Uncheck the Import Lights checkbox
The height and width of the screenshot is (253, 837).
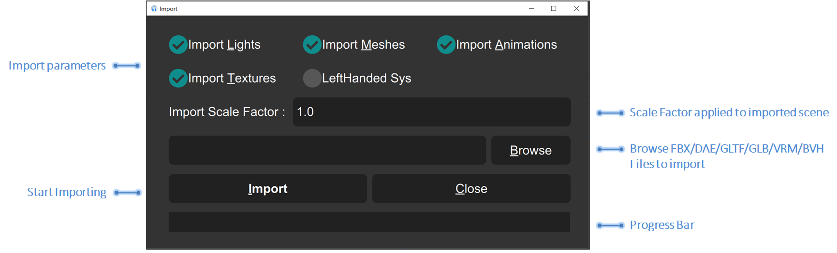(178, 45)
